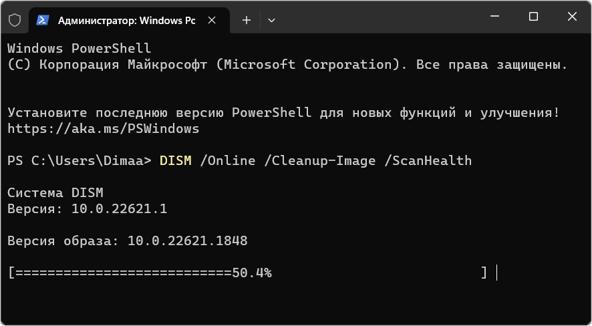Click the PowerShell icon on the tab
This screenshot has height=326, width=592.
pos(42,20)
